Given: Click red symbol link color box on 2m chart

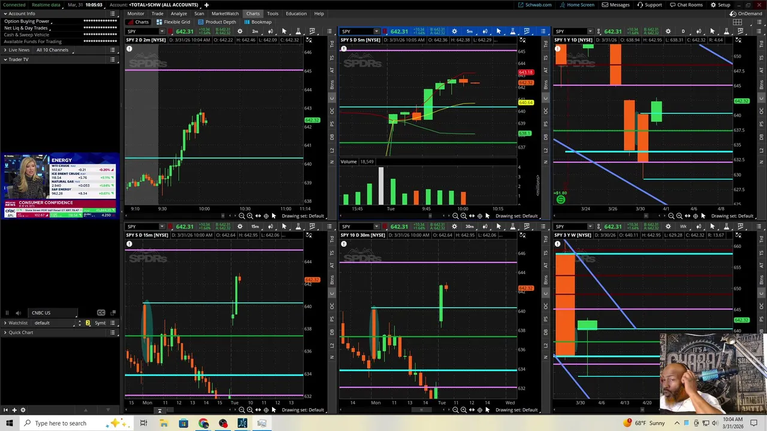Looking at the screenshot, I should (x=171, y=31).
